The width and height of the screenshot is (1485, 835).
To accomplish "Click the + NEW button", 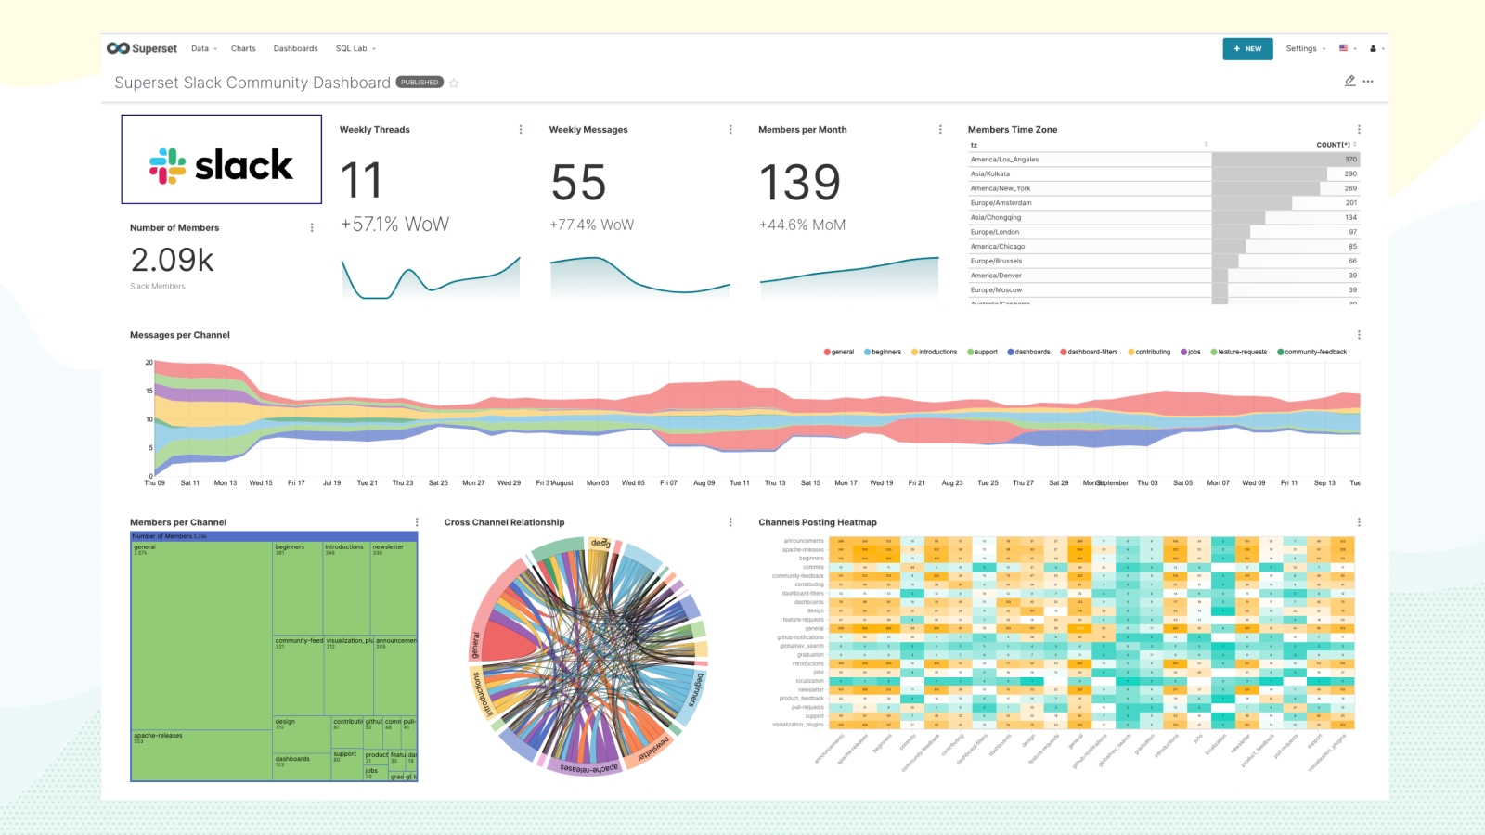I will (x=1247, y=48).
